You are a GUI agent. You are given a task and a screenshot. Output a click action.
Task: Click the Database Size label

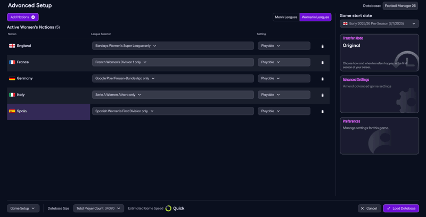[x=58, y=208]
